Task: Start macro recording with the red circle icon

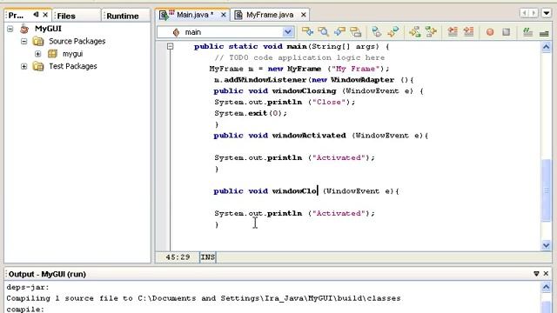Action: point(490,32)
